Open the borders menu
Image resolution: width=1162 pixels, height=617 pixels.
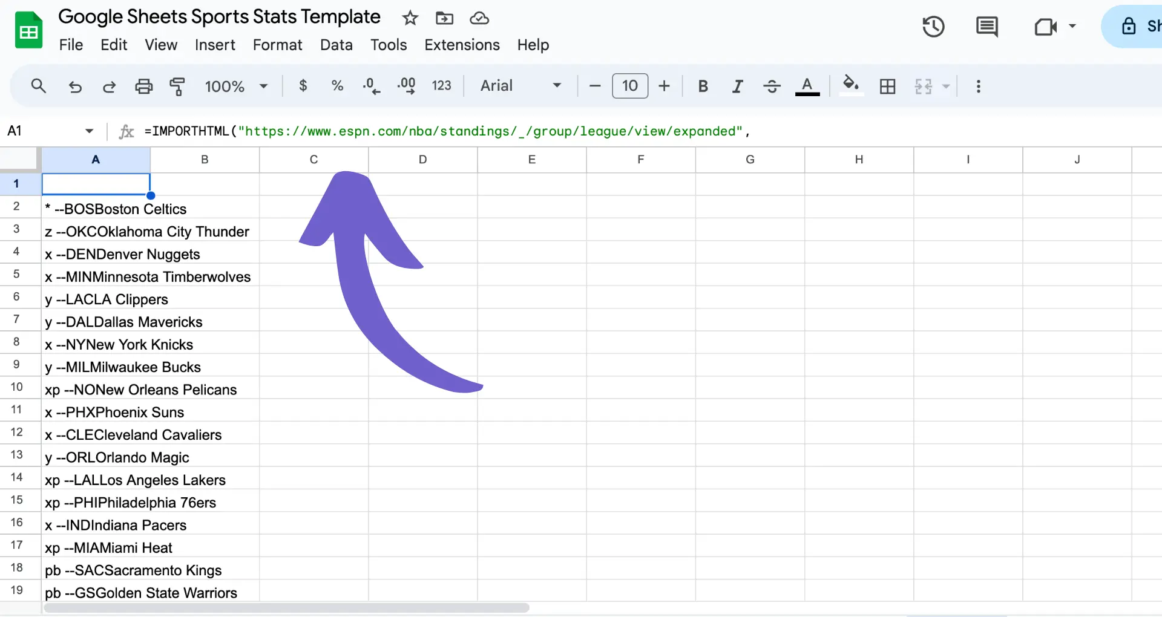click(887, 87)
